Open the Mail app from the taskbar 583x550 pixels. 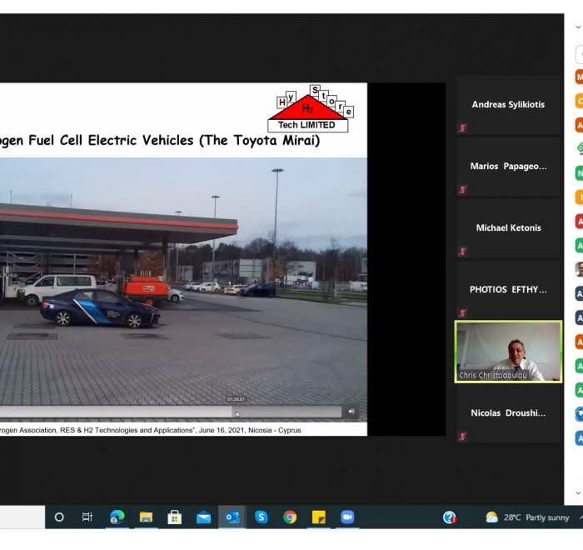203,517
